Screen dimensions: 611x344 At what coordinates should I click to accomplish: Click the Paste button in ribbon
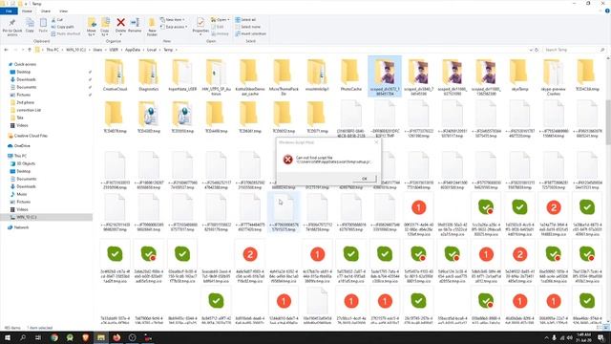point(43,26)
